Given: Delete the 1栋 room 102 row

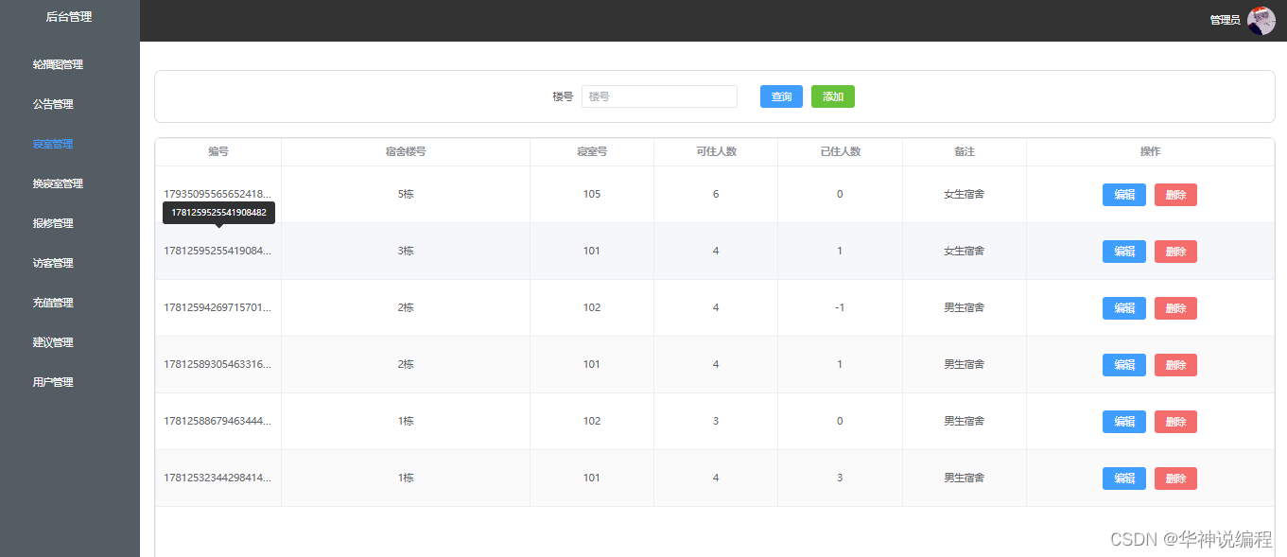Looking at the screenshot, I should 1175,422.
